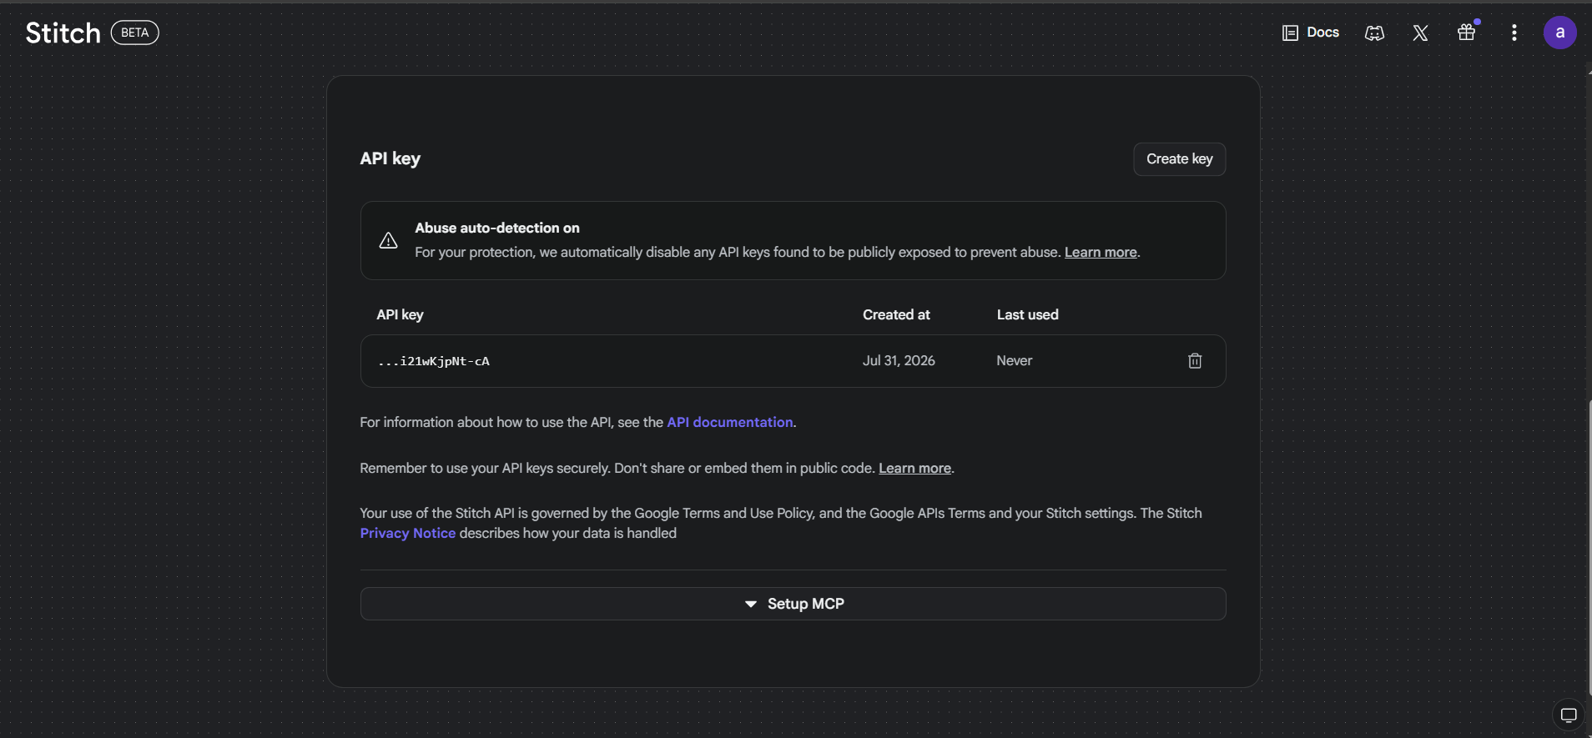
Task: Open Learn more about using keys securely
Action: (x=914, y=468)
